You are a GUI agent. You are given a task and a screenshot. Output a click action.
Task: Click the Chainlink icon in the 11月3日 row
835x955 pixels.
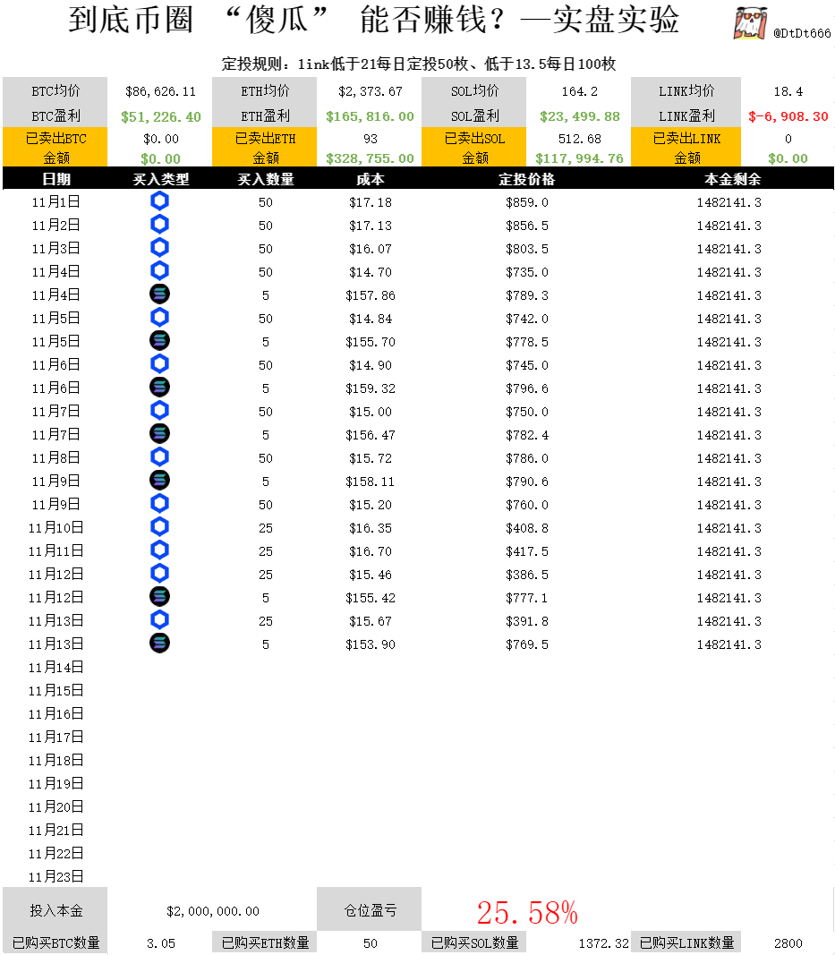[x=159, y=247]
